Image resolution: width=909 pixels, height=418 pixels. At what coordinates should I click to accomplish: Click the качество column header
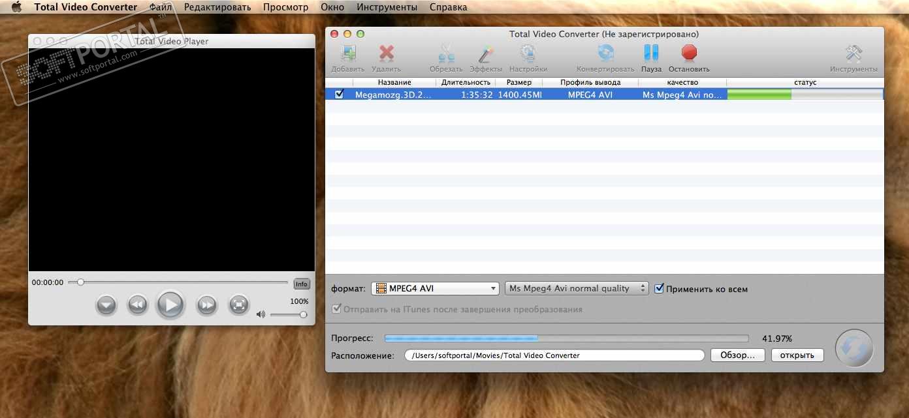pos(682,82)
